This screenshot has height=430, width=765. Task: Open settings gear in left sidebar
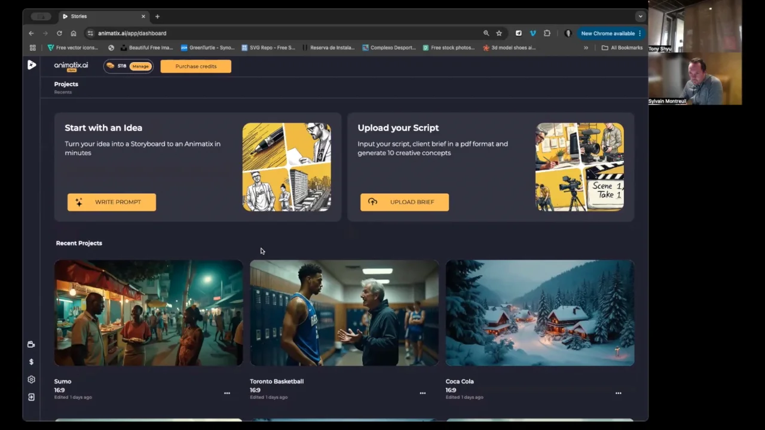point(31,379)
